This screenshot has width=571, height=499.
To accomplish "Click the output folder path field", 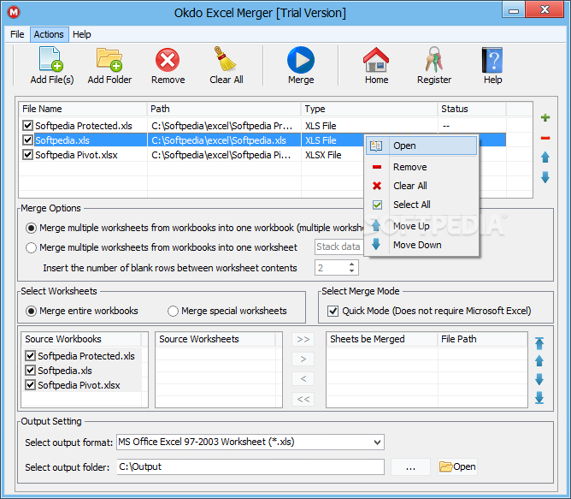I will pyautogui.click(x=250, y=466).
